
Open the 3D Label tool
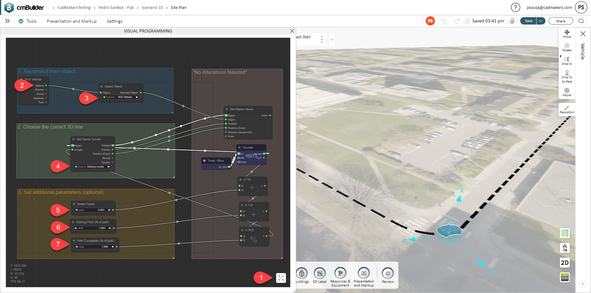tap(320, 275)
